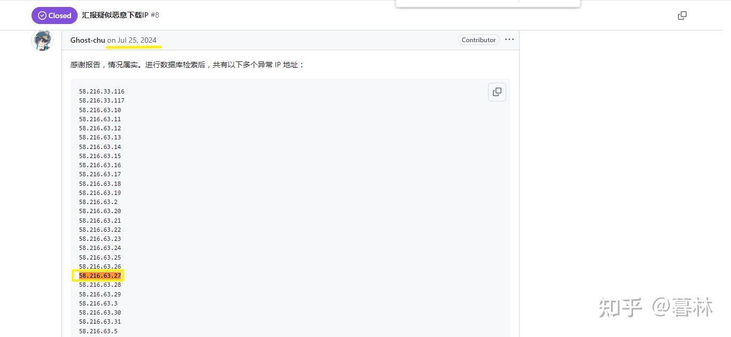The image size is (731, 337).
Task: Select IP 58.216.63.30
Action: (100, 312)
